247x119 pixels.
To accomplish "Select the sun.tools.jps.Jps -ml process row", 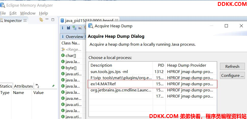I will [153, 72].
